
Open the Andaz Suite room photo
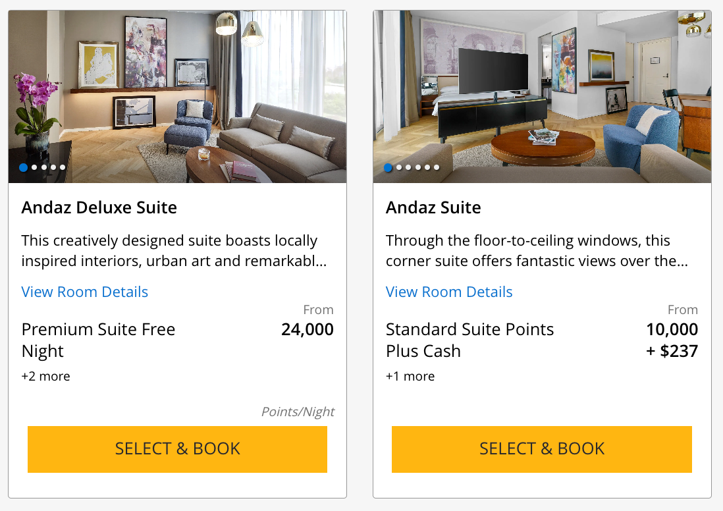coord(541,95)
